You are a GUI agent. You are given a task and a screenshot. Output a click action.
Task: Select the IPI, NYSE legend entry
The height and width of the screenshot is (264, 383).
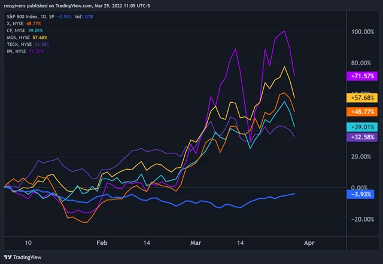pos(25,51)
